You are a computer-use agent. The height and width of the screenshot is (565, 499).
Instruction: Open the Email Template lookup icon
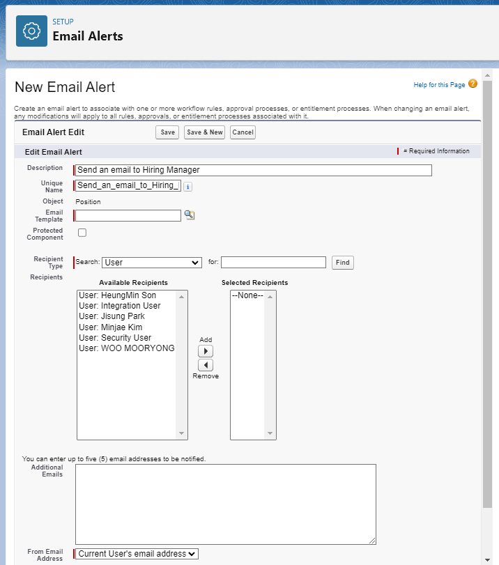[190, 215]
